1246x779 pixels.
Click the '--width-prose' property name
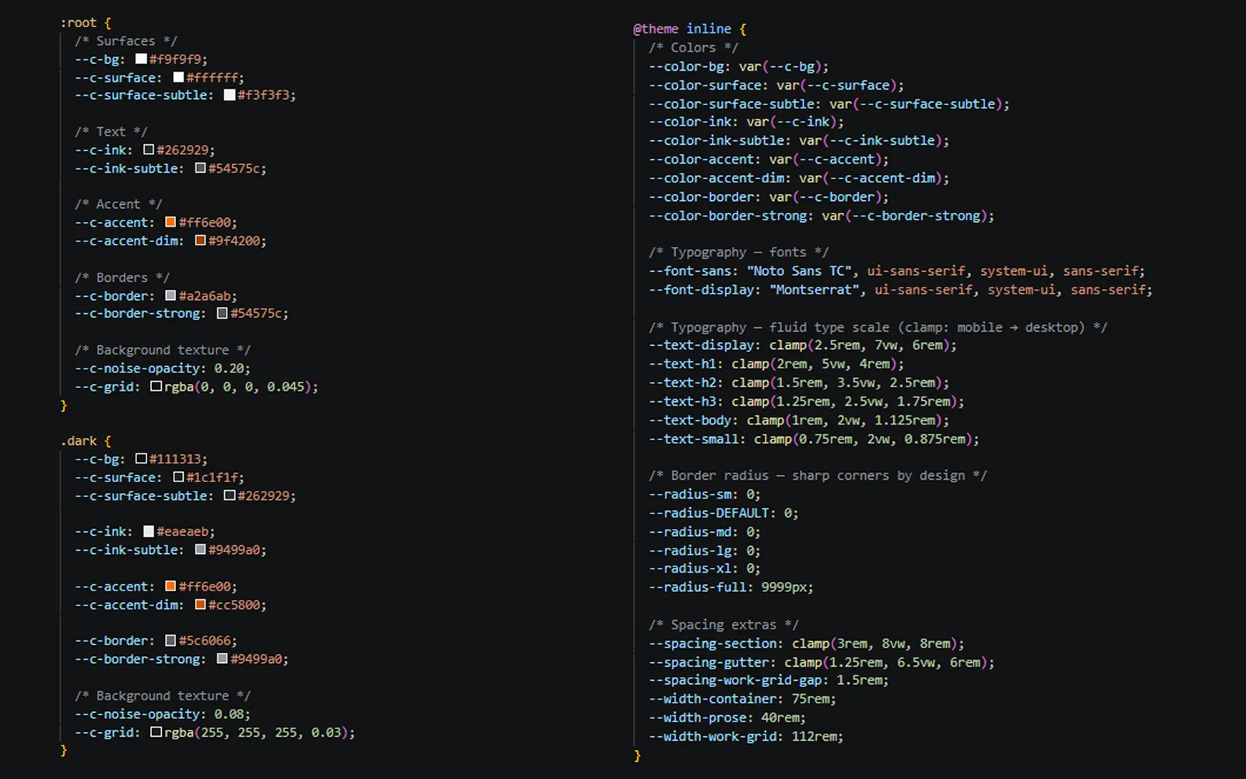tap(698, 717)
